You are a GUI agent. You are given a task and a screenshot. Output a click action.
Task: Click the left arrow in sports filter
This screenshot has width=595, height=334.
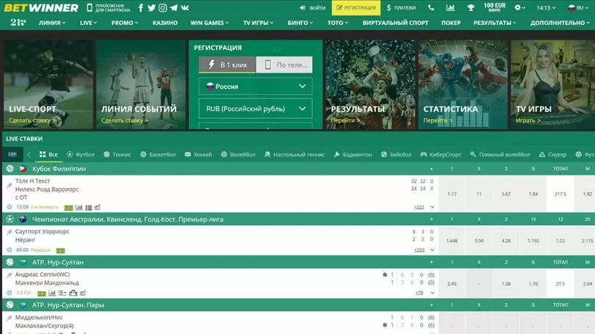[29, 154]
